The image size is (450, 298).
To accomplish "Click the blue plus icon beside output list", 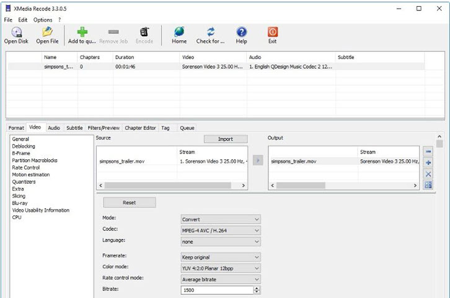I will 428,163.
